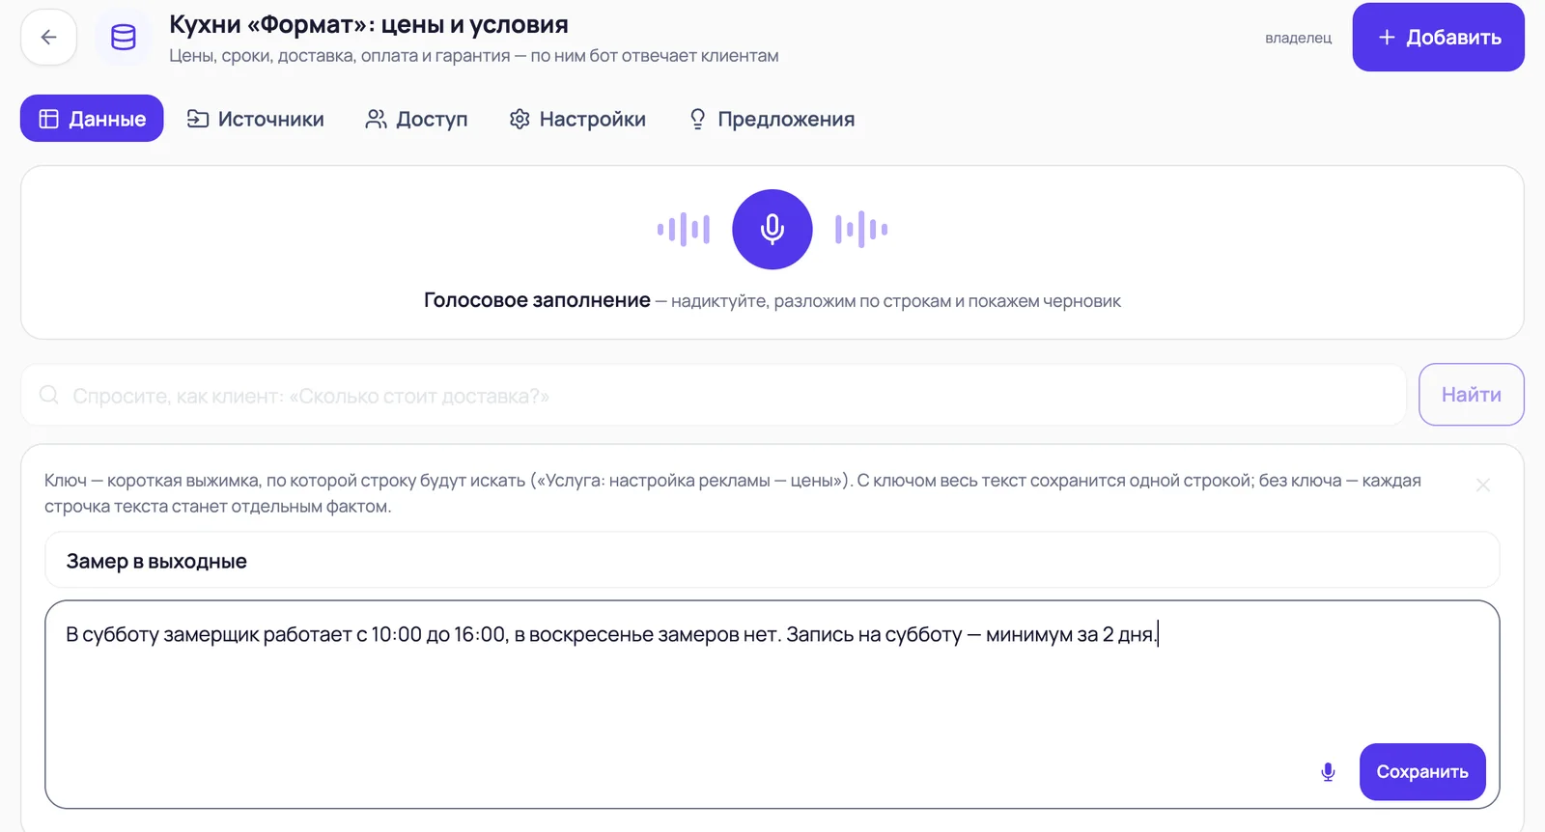Click the small microphone icon in the text area
The height and width of the screenshot is (832, 1545).
(1328, 772)
